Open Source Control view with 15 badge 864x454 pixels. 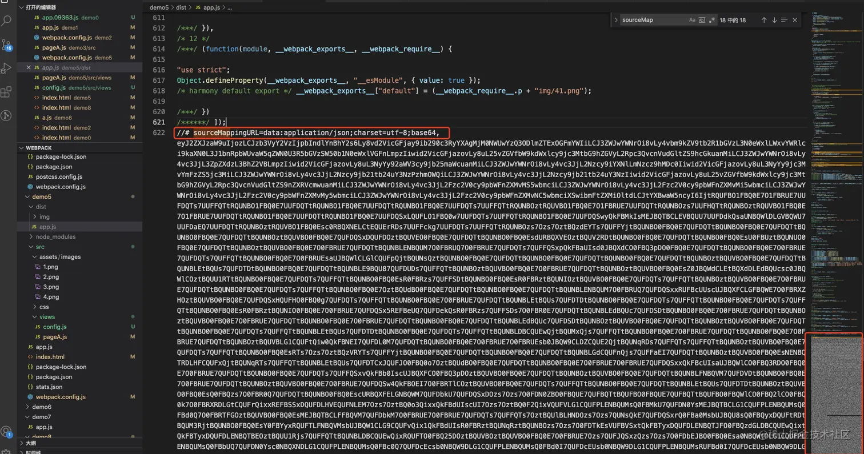pos(6,45)
